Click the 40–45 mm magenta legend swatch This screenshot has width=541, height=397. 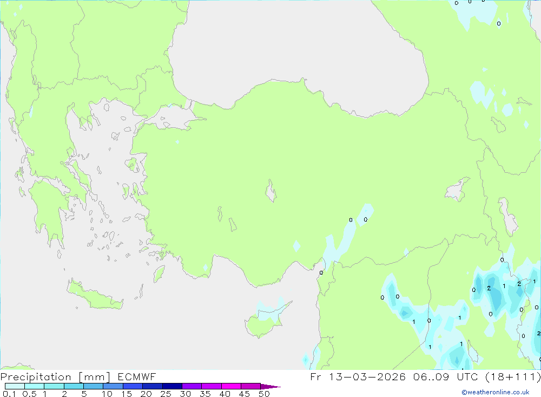click(231, 386)
